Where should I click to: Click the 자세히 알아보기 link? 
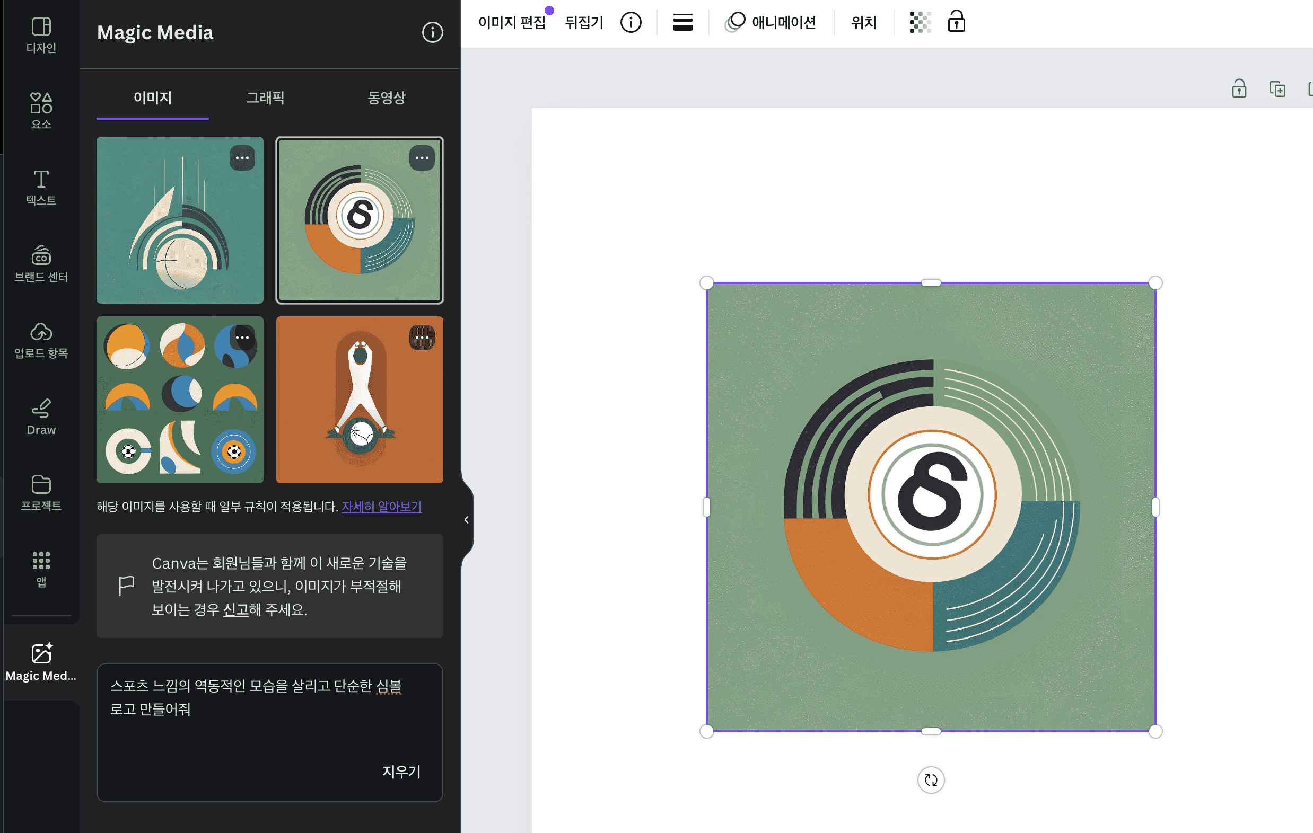click(x=382, y=507)
